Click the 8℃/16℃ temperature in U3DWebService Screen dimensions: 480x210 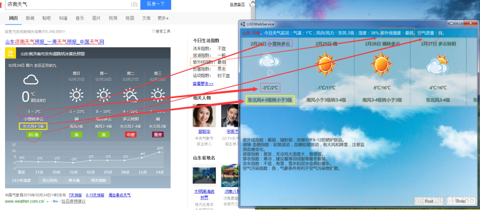click(x=381, y=88)
